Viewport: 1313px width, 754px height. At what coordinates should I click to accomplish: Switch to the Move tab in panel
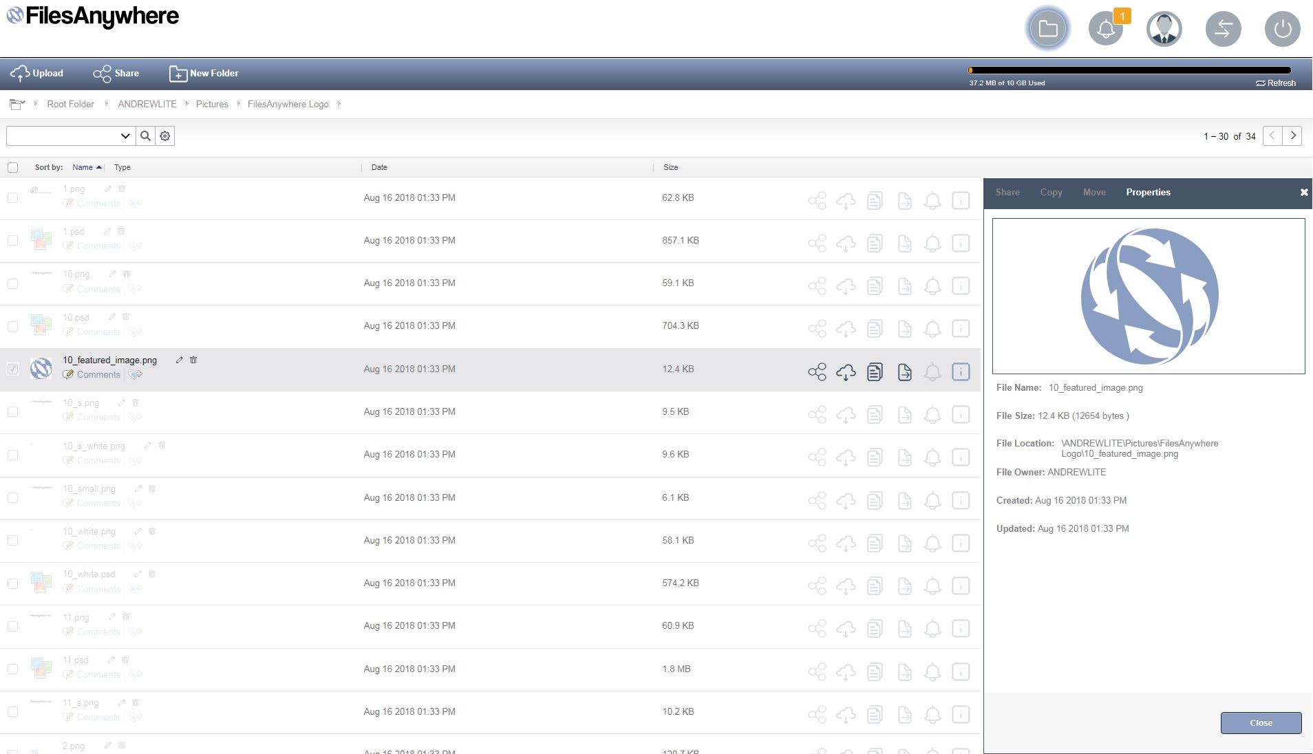[x=1093, y=193]
